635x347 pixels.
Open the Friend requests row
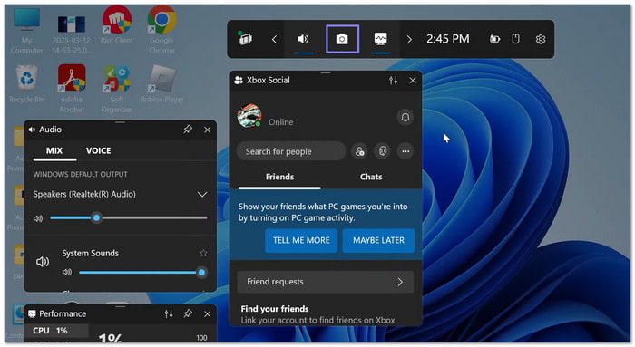point(325,282)
